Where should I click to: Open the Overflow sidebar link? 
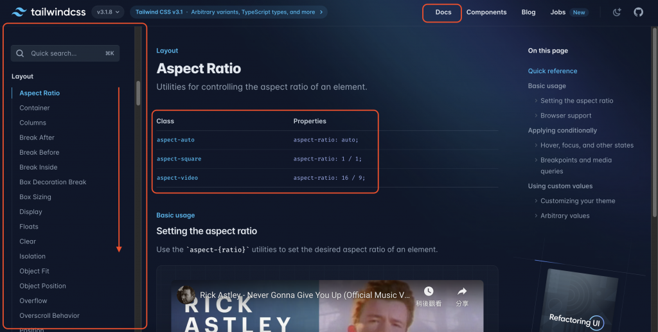(33, 301)
